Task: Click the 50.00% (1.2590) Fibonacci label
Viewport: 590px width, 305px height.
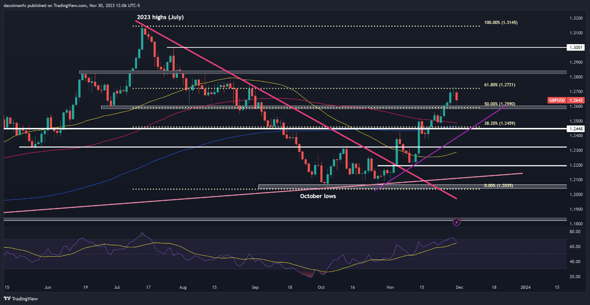Action: point(500,104)
